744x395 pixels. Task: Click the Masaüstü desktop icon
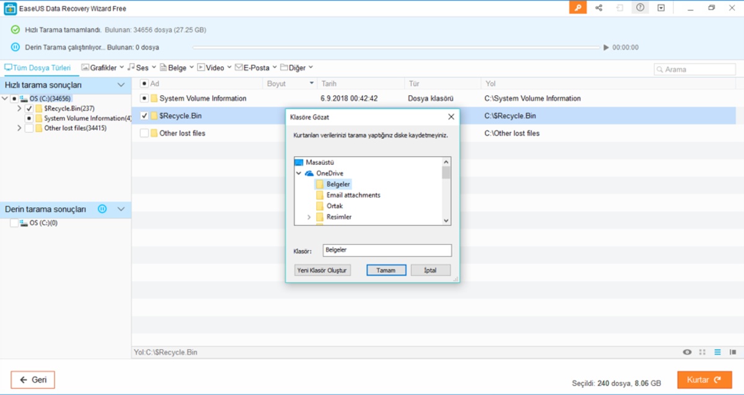point(299,162)
